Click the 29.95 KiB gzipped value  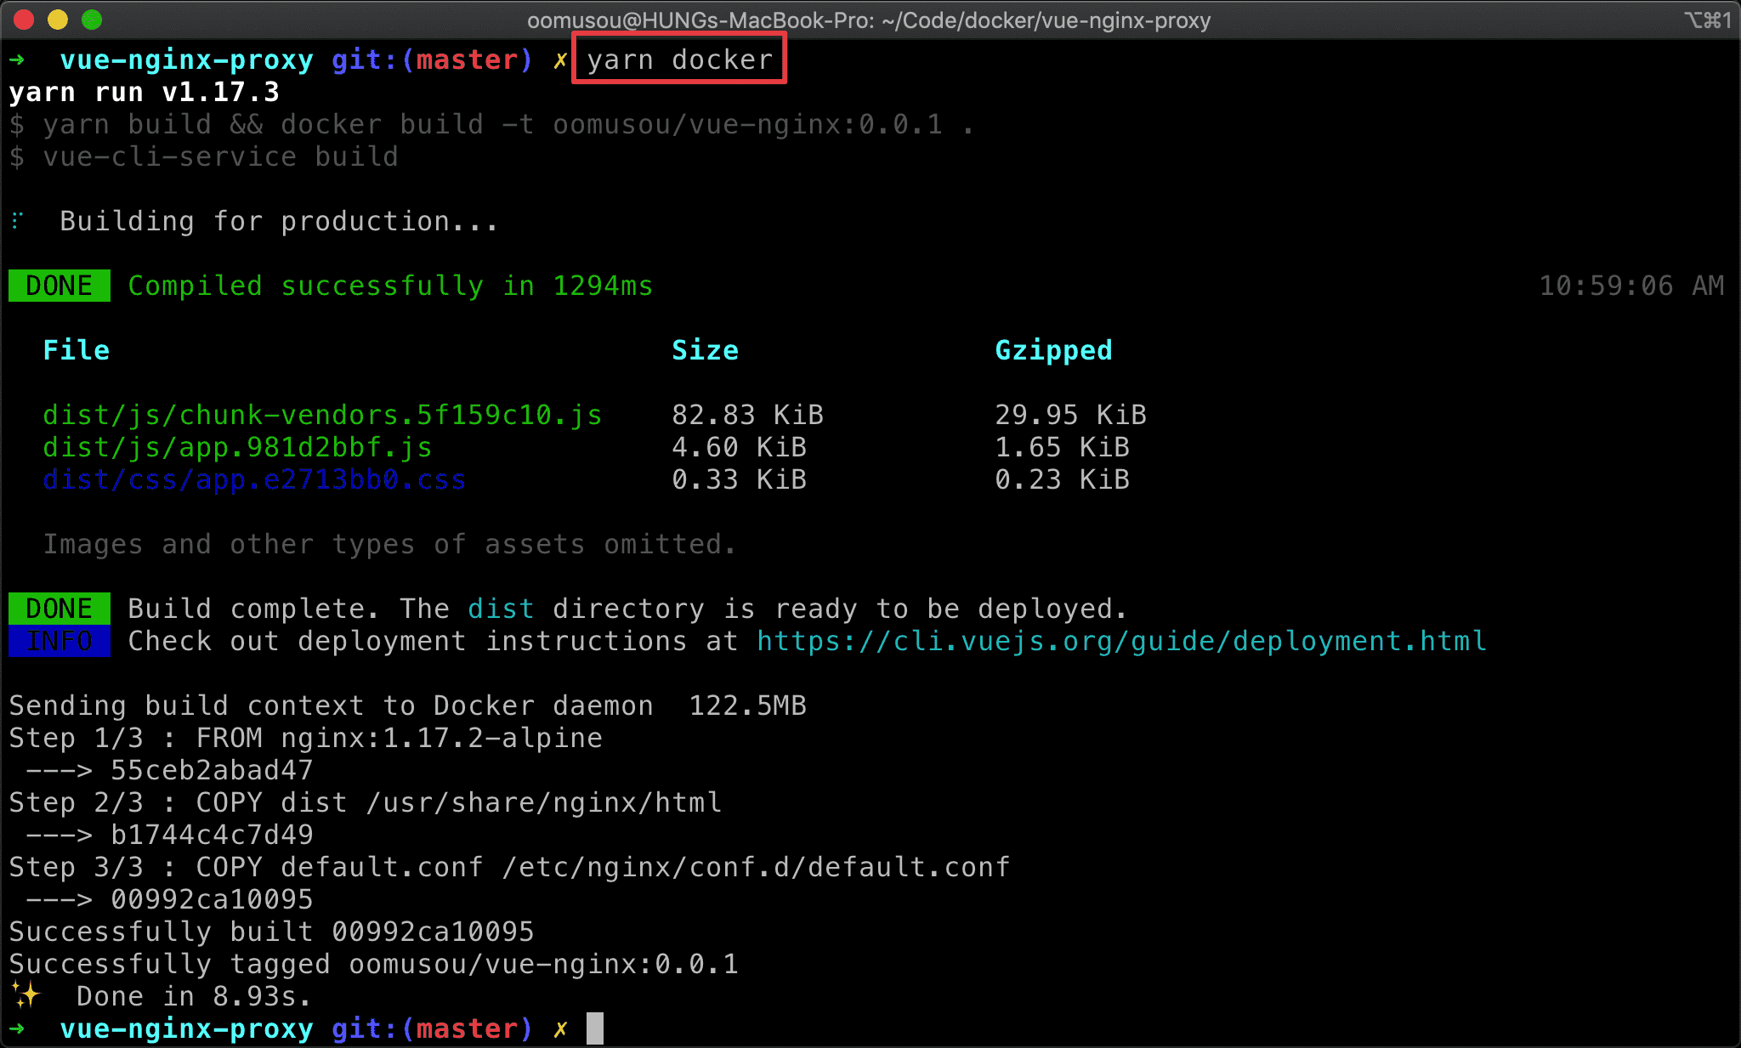tap(1070, 415)
